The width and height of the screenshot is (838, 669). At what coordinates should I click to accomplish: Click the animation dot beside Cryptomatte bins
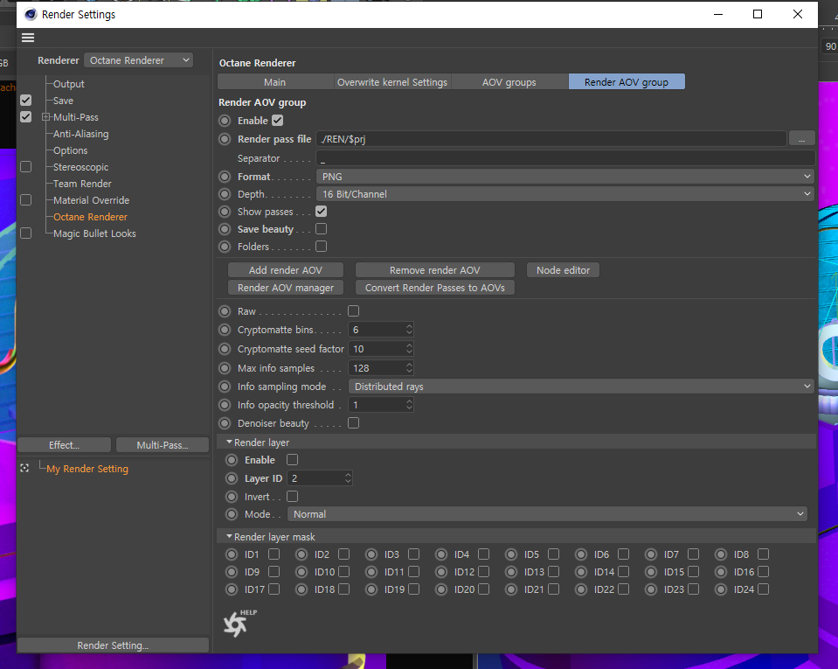[225, 330]
